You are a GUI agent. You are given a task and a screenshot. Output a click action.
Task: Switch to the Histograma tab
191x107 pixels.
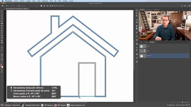click(x=149, y=10)
